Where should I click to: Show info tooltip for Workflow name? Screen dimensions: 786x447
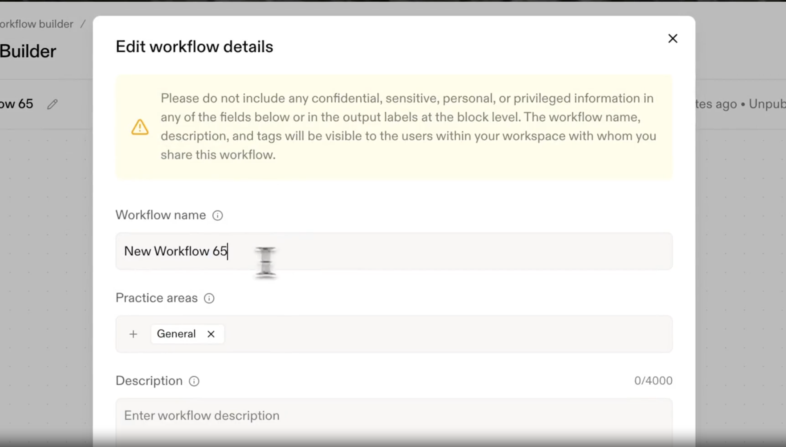(217, 216)
